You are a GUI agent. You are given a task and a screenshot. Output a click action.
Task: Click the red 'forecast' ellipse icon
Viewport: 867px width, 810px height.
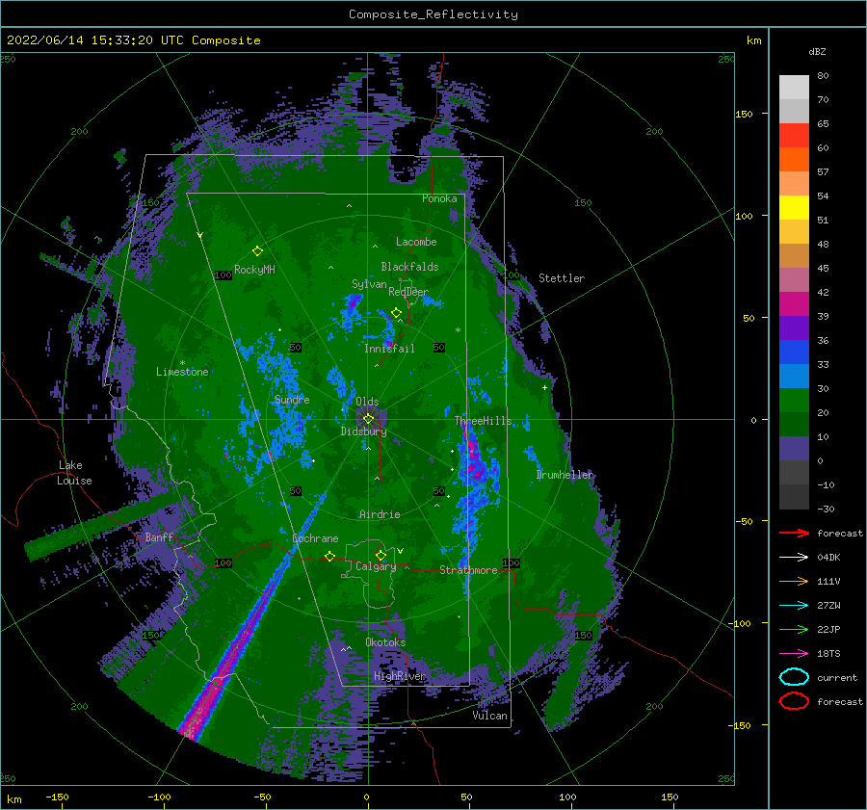(x=794, y=701)
